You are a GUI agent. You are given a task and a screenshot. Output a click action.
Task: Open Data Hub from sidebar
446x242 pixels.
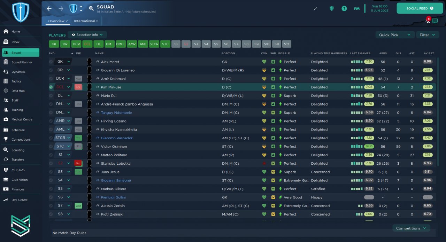(20, 91)
